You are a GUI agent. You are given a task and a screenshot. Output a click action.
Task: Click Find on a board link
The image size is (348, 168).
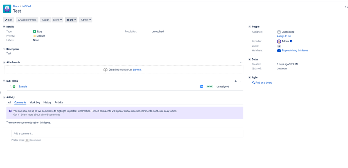(x=264, y=83)
